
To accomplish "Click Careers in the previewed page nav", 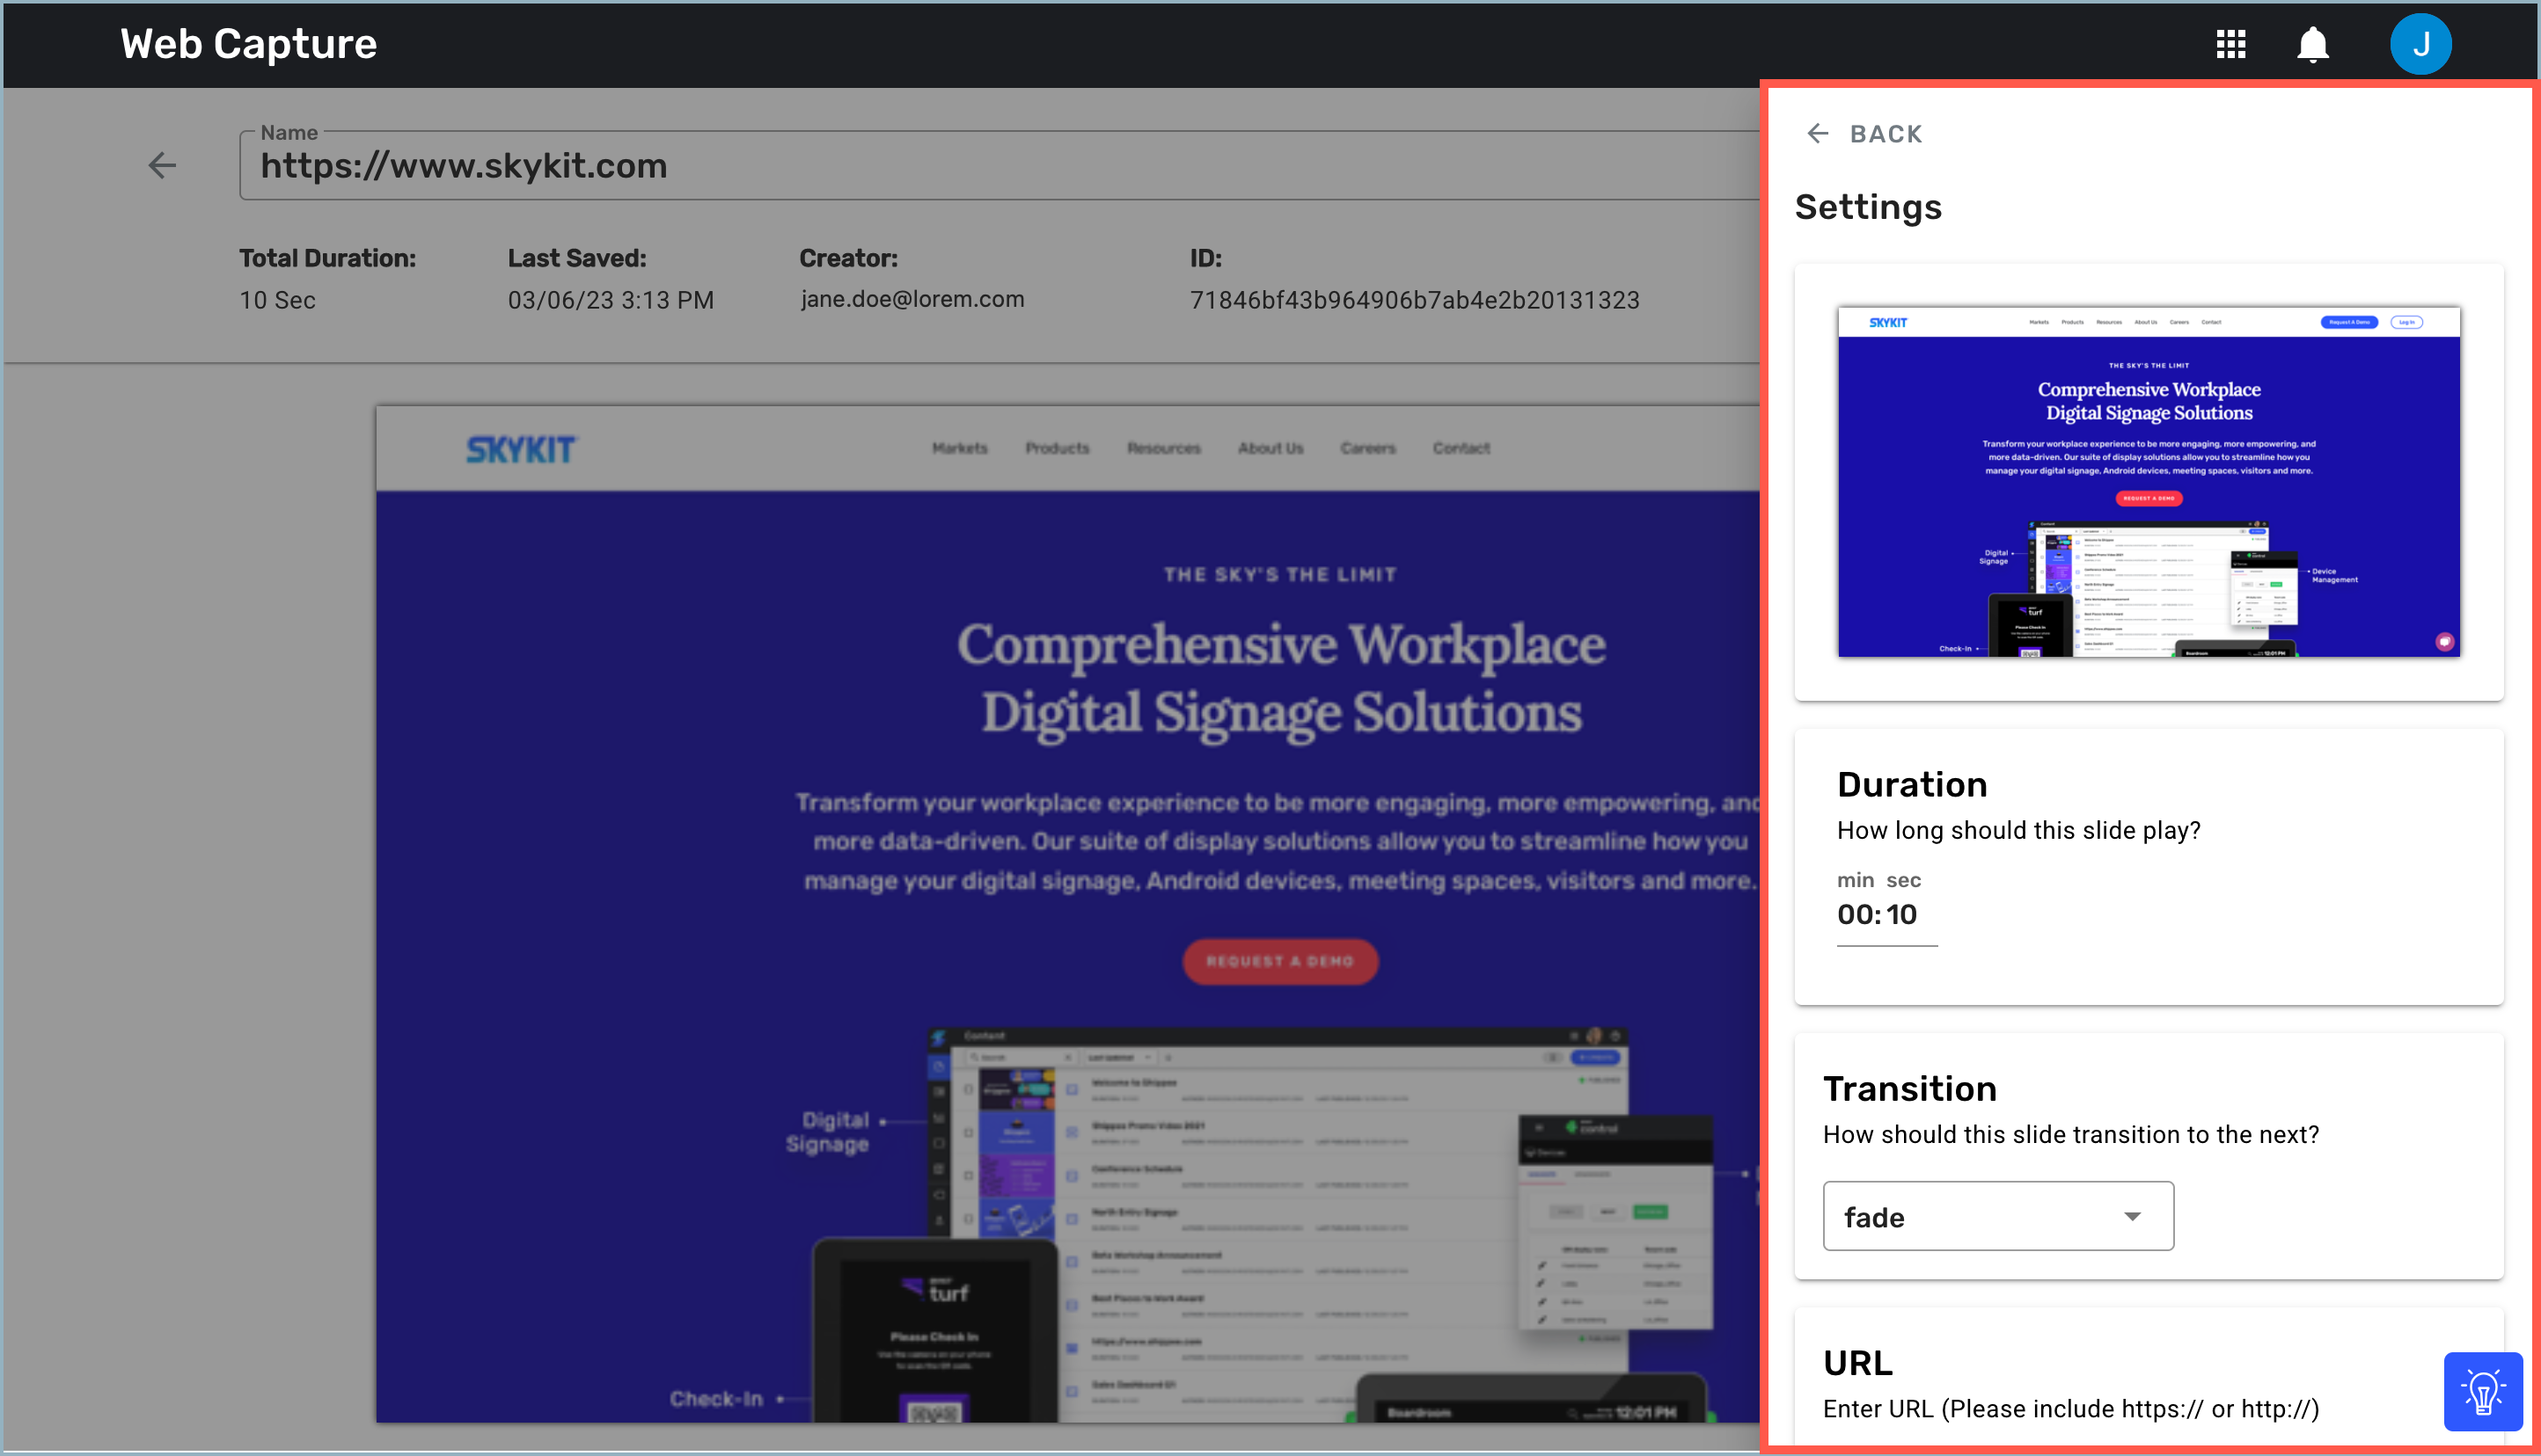I will 1367,448.
